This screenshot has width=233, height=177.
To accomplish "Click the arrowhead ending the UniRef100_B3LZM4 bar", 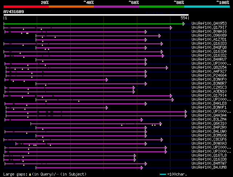I will (142, 120).
